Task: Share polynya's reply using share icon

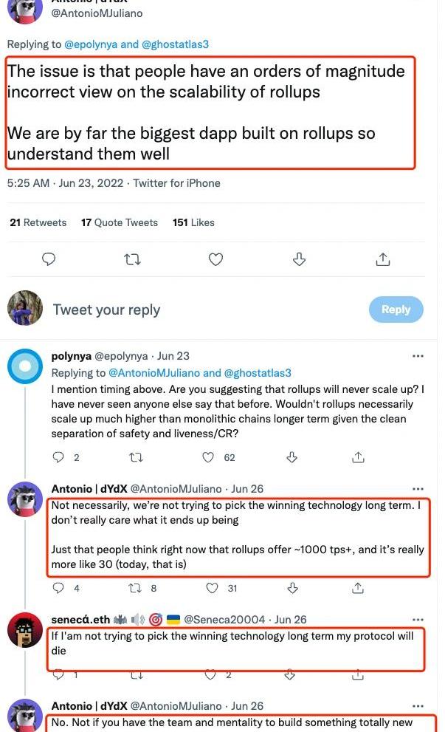Action: [x=358, y=457]
